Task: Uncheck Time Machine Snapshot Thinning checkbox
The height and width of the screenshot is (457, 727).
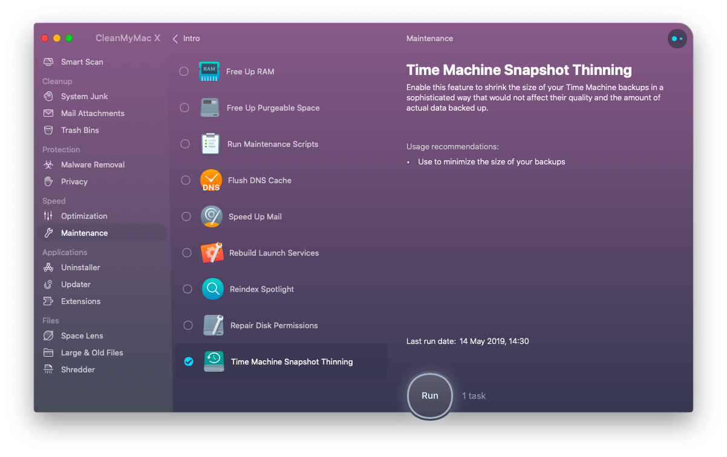Action: click(x=189, y=361)
